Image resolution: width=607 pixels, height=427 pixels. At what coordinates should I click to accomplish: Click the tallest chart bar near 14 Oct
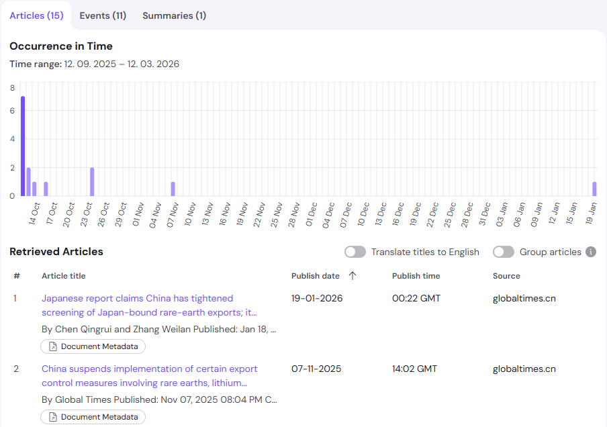[22, 144]
